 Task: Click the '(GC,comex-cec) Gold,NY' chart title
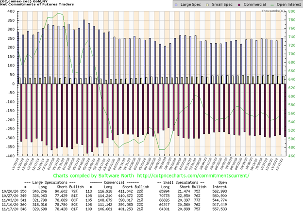24,1
